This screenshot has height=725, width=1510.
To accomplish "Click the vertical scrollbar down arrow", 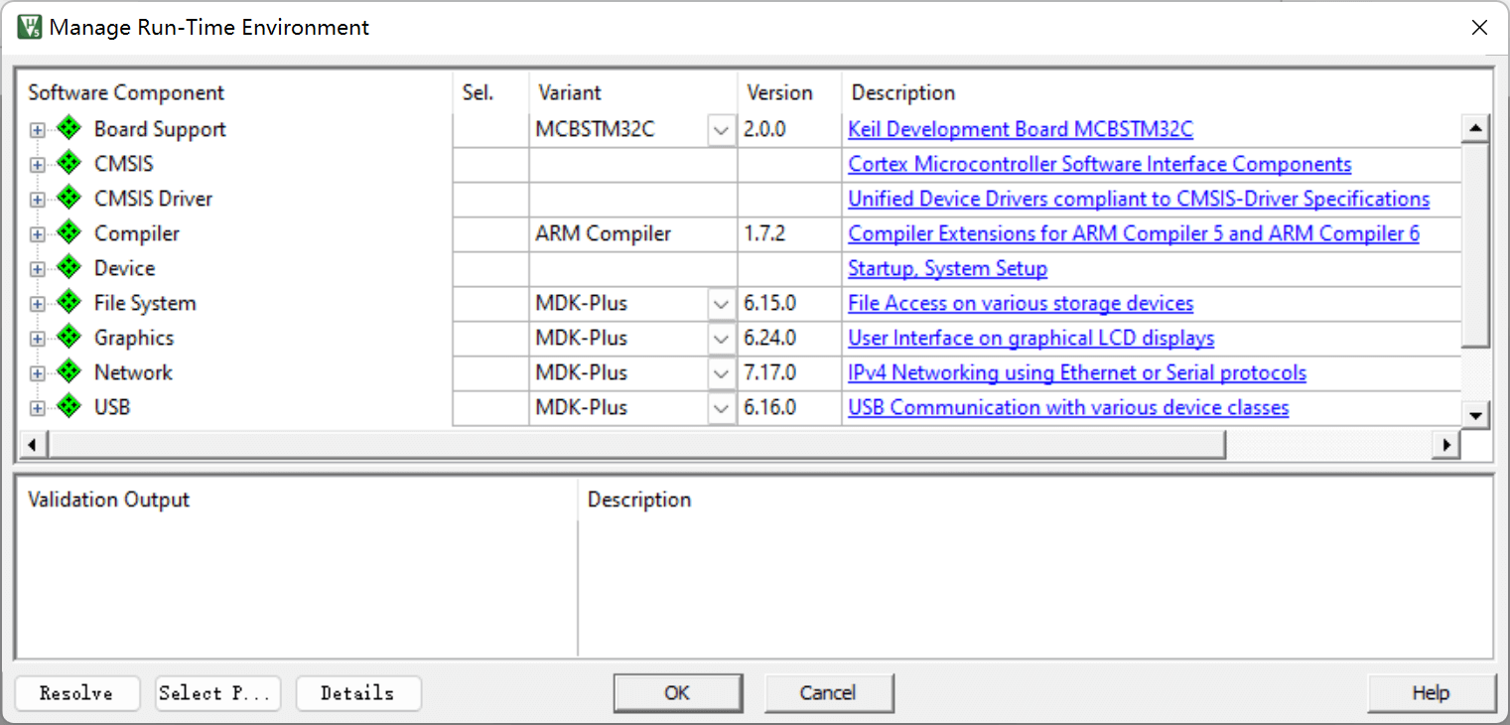I will [1475, 415].
